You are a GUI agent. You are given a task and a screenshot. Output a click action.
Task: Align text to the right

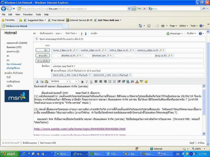pos(105,82)
